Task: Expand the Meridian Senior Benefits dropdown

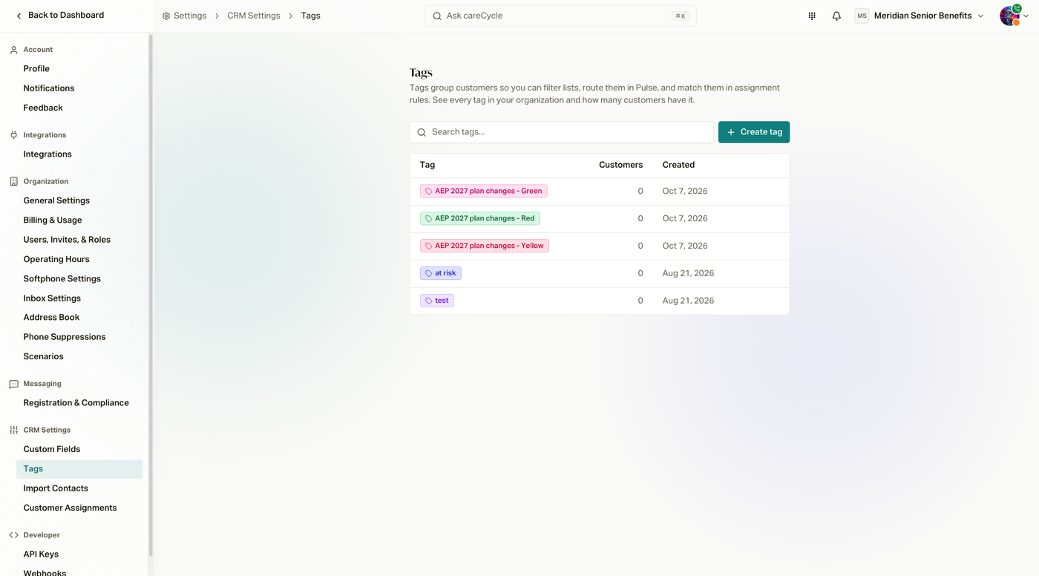Action: [980, 16]
